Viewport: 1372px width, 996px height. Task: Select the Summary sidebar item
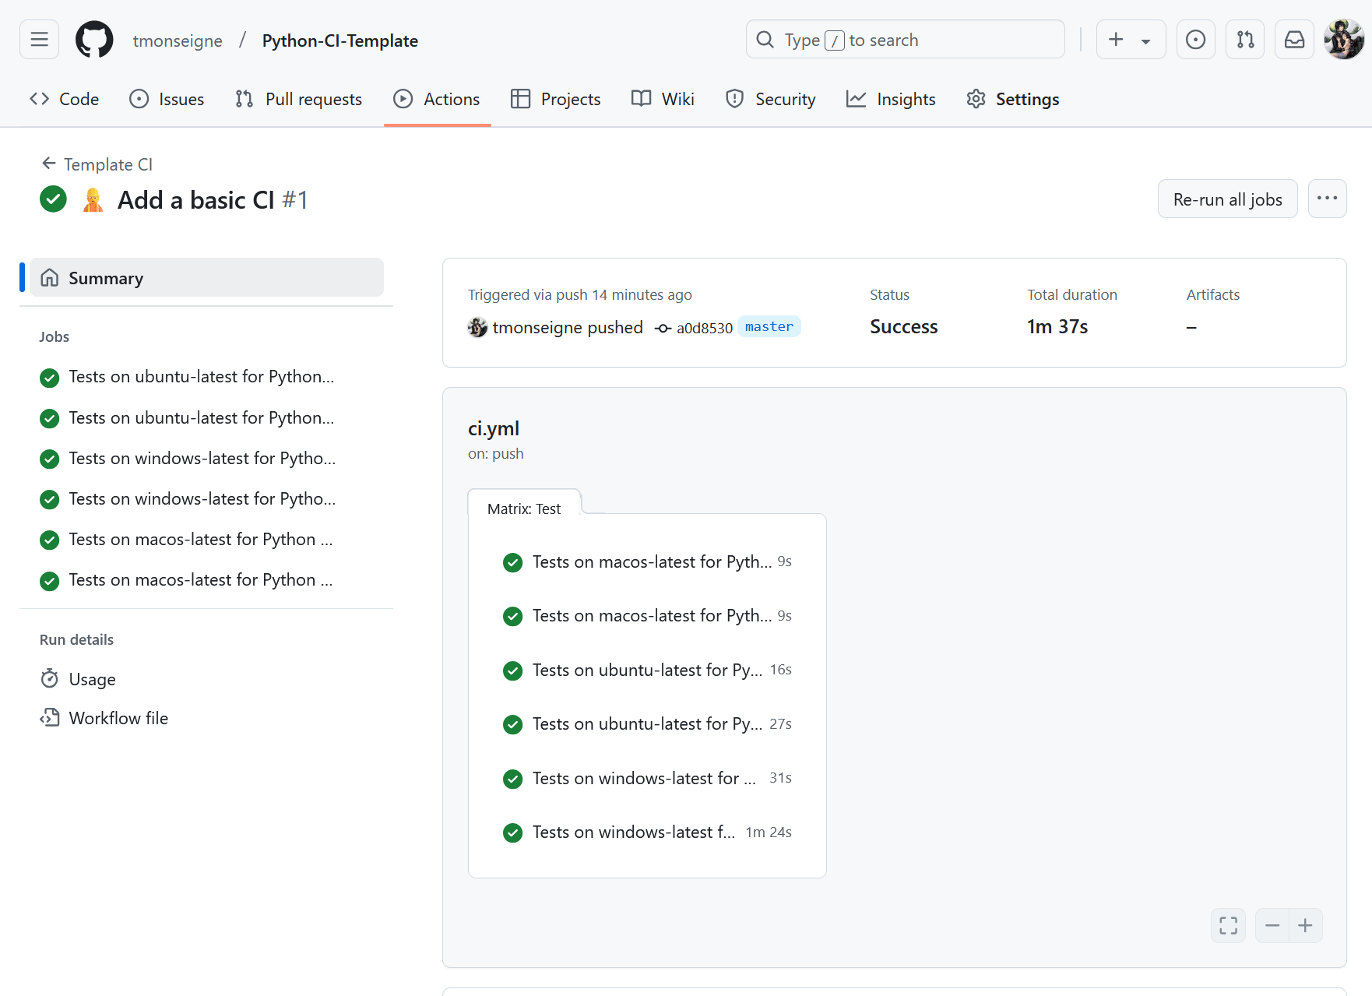coord(206,278)
